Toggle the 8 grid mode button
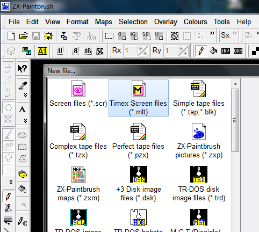 click(x=76, y=51)
